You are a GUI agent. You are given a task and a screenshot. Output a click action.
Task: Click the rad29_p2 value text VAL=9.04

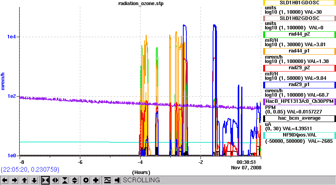coord(315,78)
